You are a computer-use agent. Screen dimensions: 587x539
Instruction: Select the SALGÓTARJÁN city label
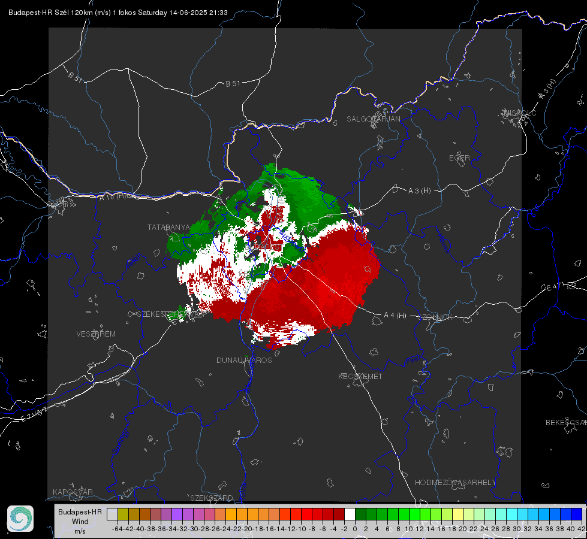click(373, 119)
